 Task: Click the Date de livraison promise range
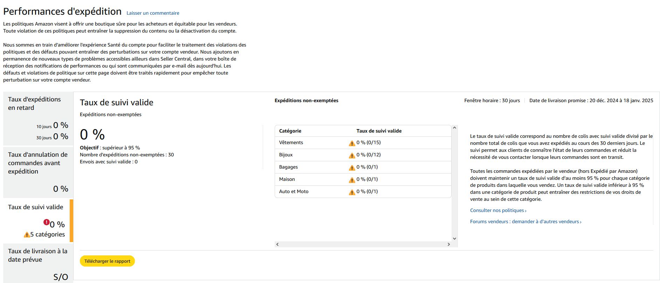click(591, 100)
